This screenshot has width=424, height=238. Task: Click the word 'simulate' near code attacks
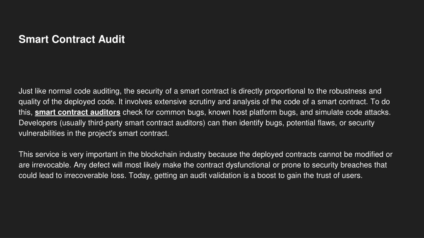(x=329, y=112)
